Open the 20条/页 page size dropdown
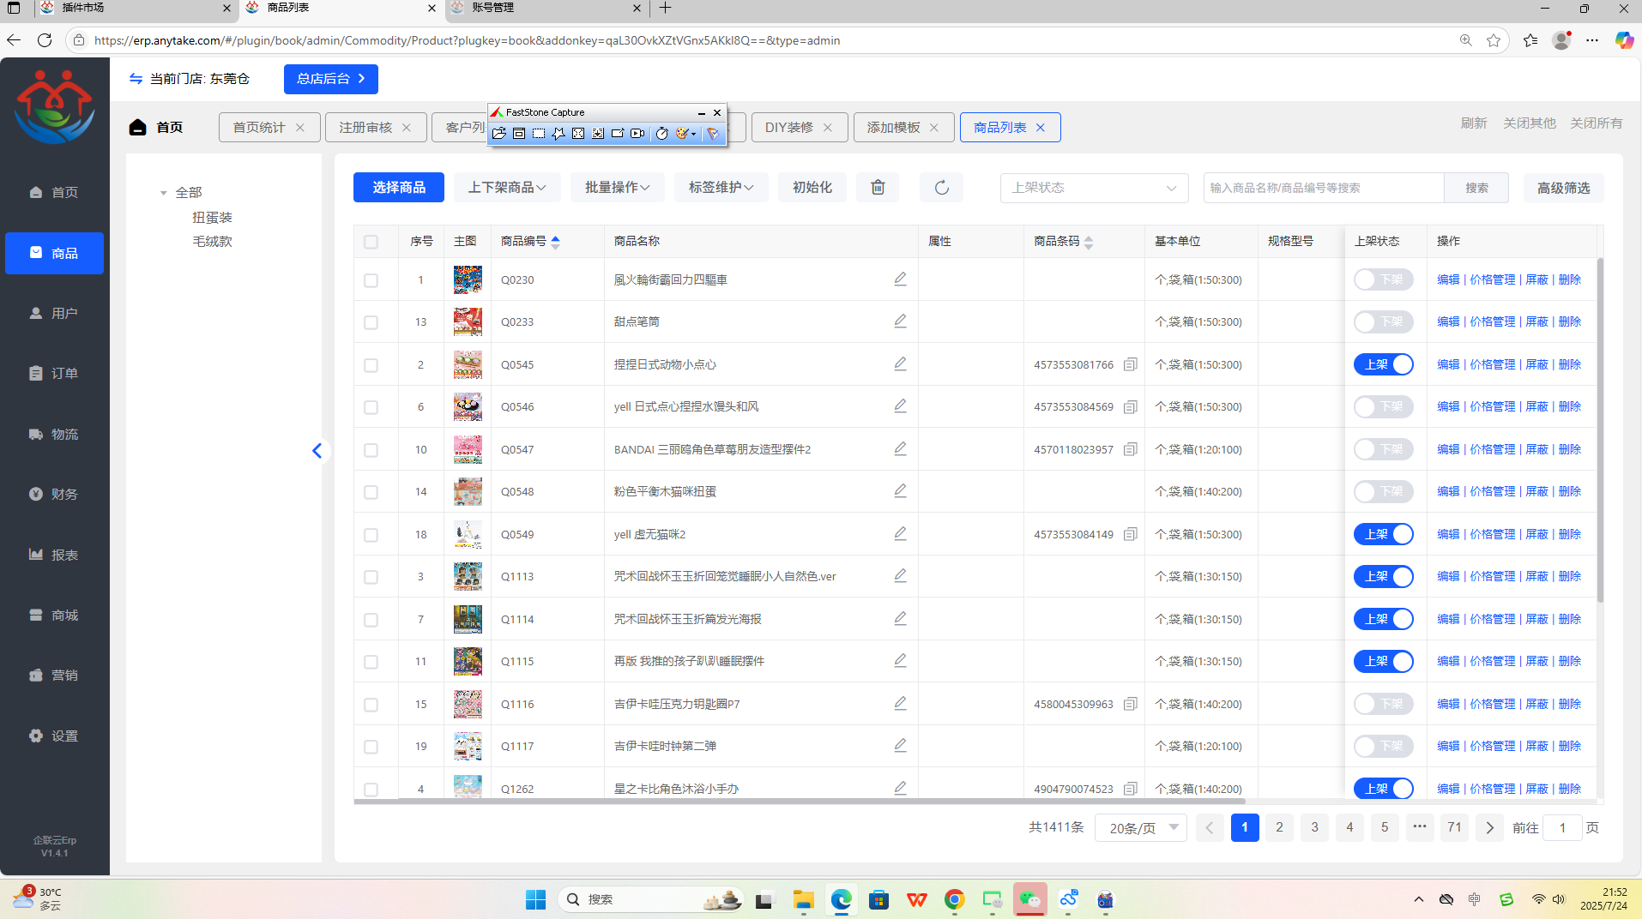The width and height of the screenshot is (1642, 919). coord(1141,827)
